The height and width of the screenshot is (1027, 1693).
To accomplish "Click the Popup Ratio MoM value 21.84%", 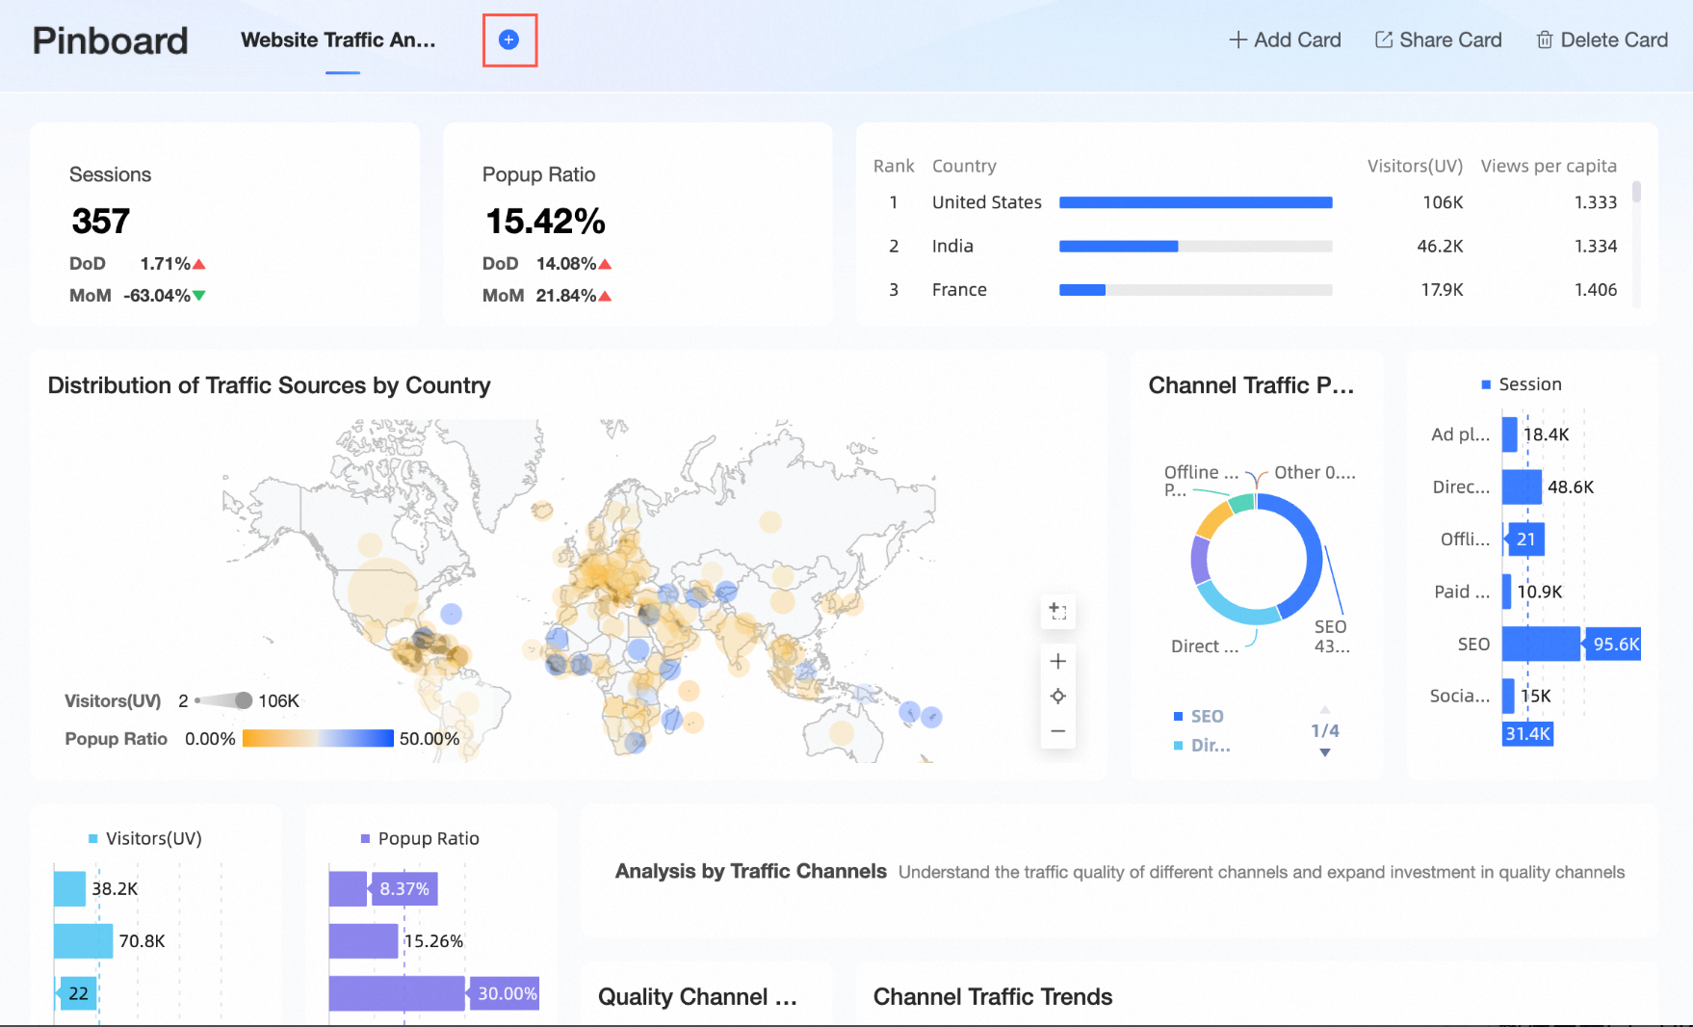I will (x=566, y=295).
